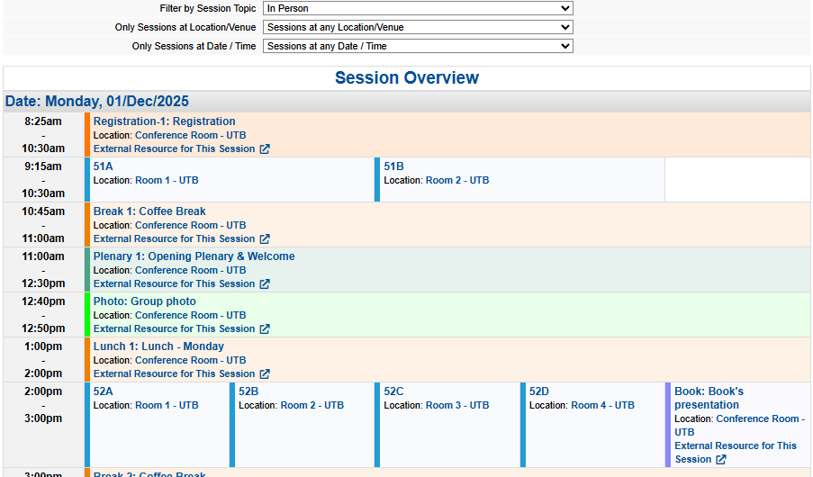This screenshot has width=813, height=477.
Task: Open session 51A
Action: [x=104, y=166]
